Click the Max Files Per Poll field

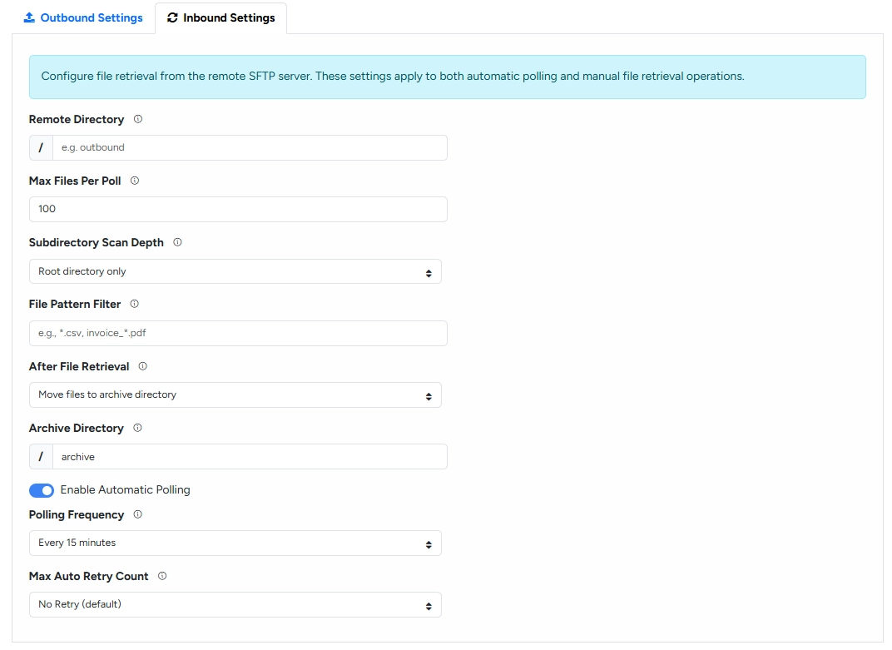coord(238,209)
